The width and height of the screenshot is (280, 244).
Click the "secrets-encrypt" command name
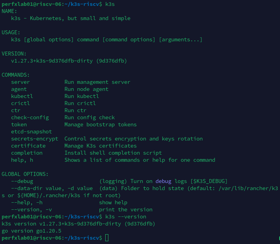(x=35, y=139)
